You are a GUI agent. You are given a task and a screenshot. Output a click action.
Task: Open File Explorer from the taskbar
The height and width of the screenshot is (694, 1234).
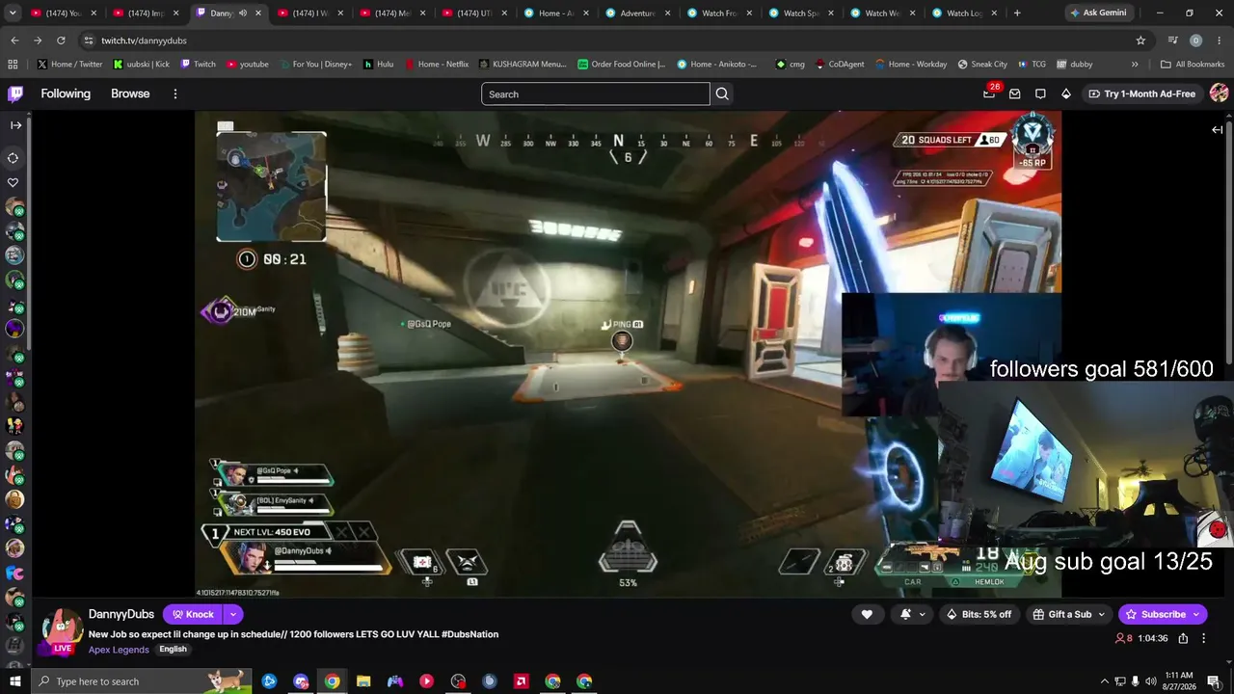pyautogui.click(x=363, y=681)
